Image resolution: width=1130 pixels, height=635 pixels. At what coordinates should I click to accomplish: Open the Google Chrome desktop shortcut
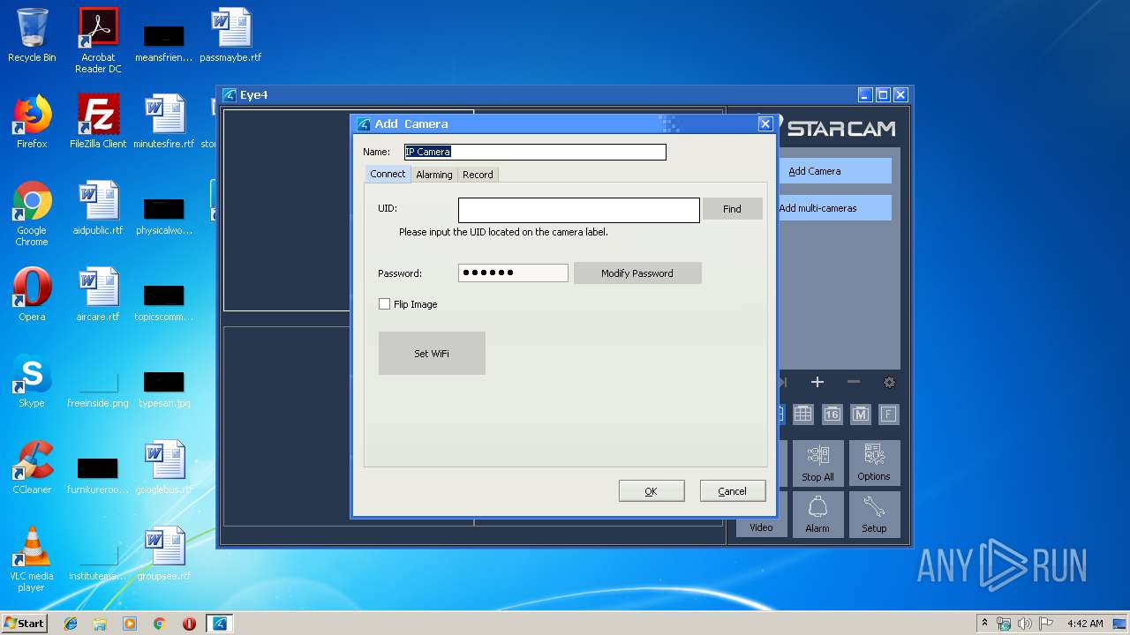[32, 213]
